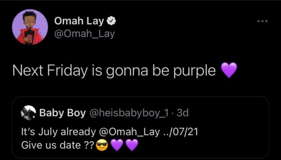The width and height of the screenshot is (281, 160).
Task: Click the ../07/21 date text
Action: (x=180, y=132)
